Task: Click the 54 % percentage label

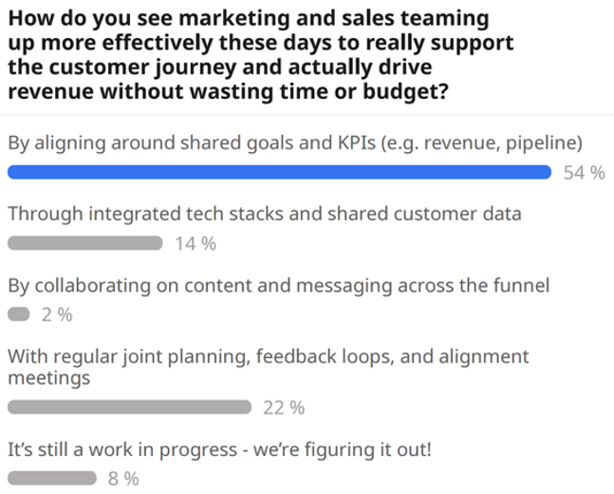Action: pyautogui.click(x=584, y=173)
